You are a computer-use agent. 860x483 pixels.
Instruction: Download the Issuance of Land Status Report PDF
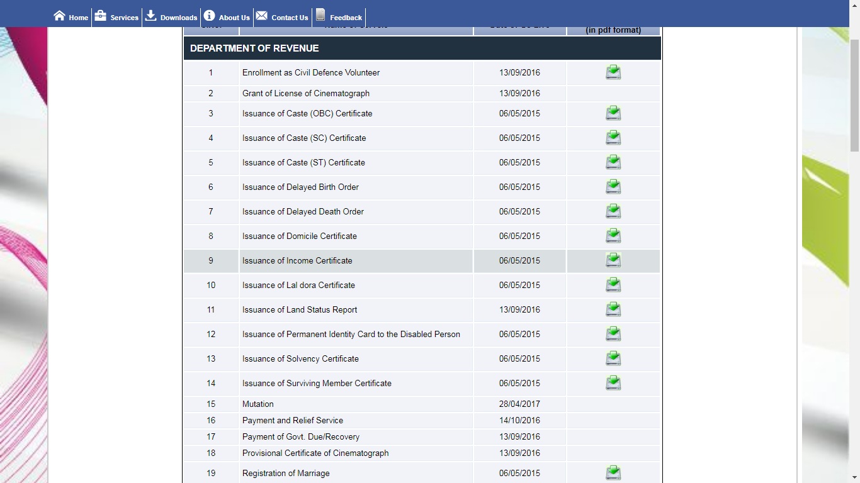pos(613,309)
